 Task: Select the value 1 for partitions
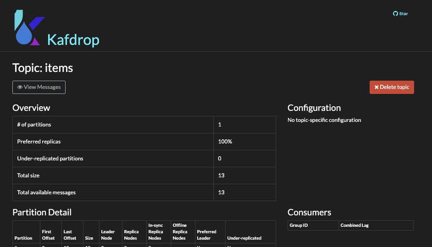(220, 125)
